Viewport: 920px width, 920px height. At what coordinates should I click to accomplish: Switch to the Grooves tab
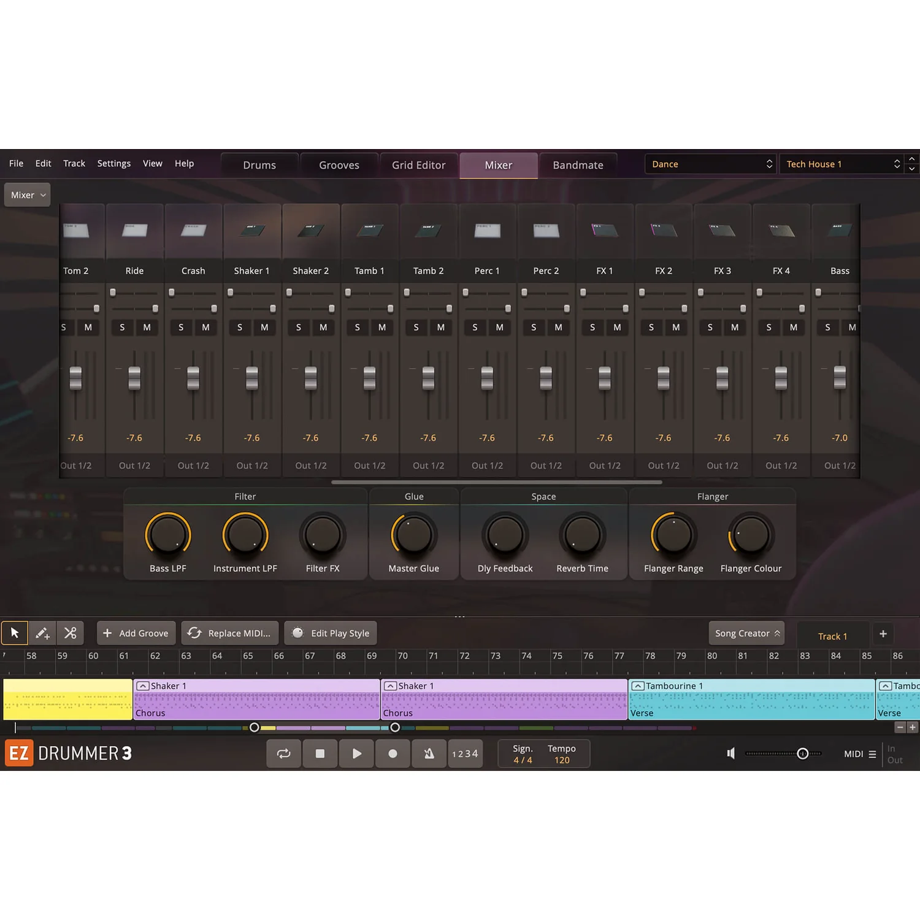click(x=339, y=165)
